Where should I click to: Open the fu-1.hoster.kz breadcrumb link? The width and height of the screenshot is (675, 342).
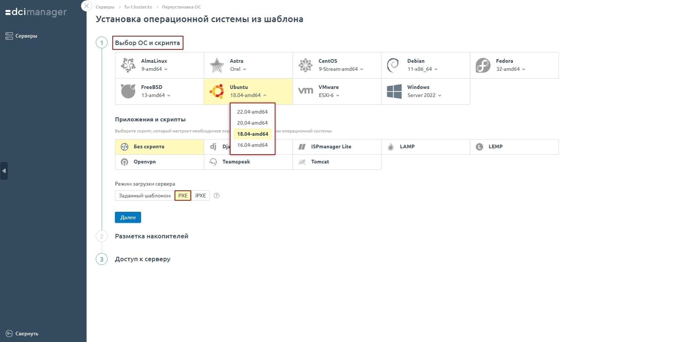[x=138, y=7]
